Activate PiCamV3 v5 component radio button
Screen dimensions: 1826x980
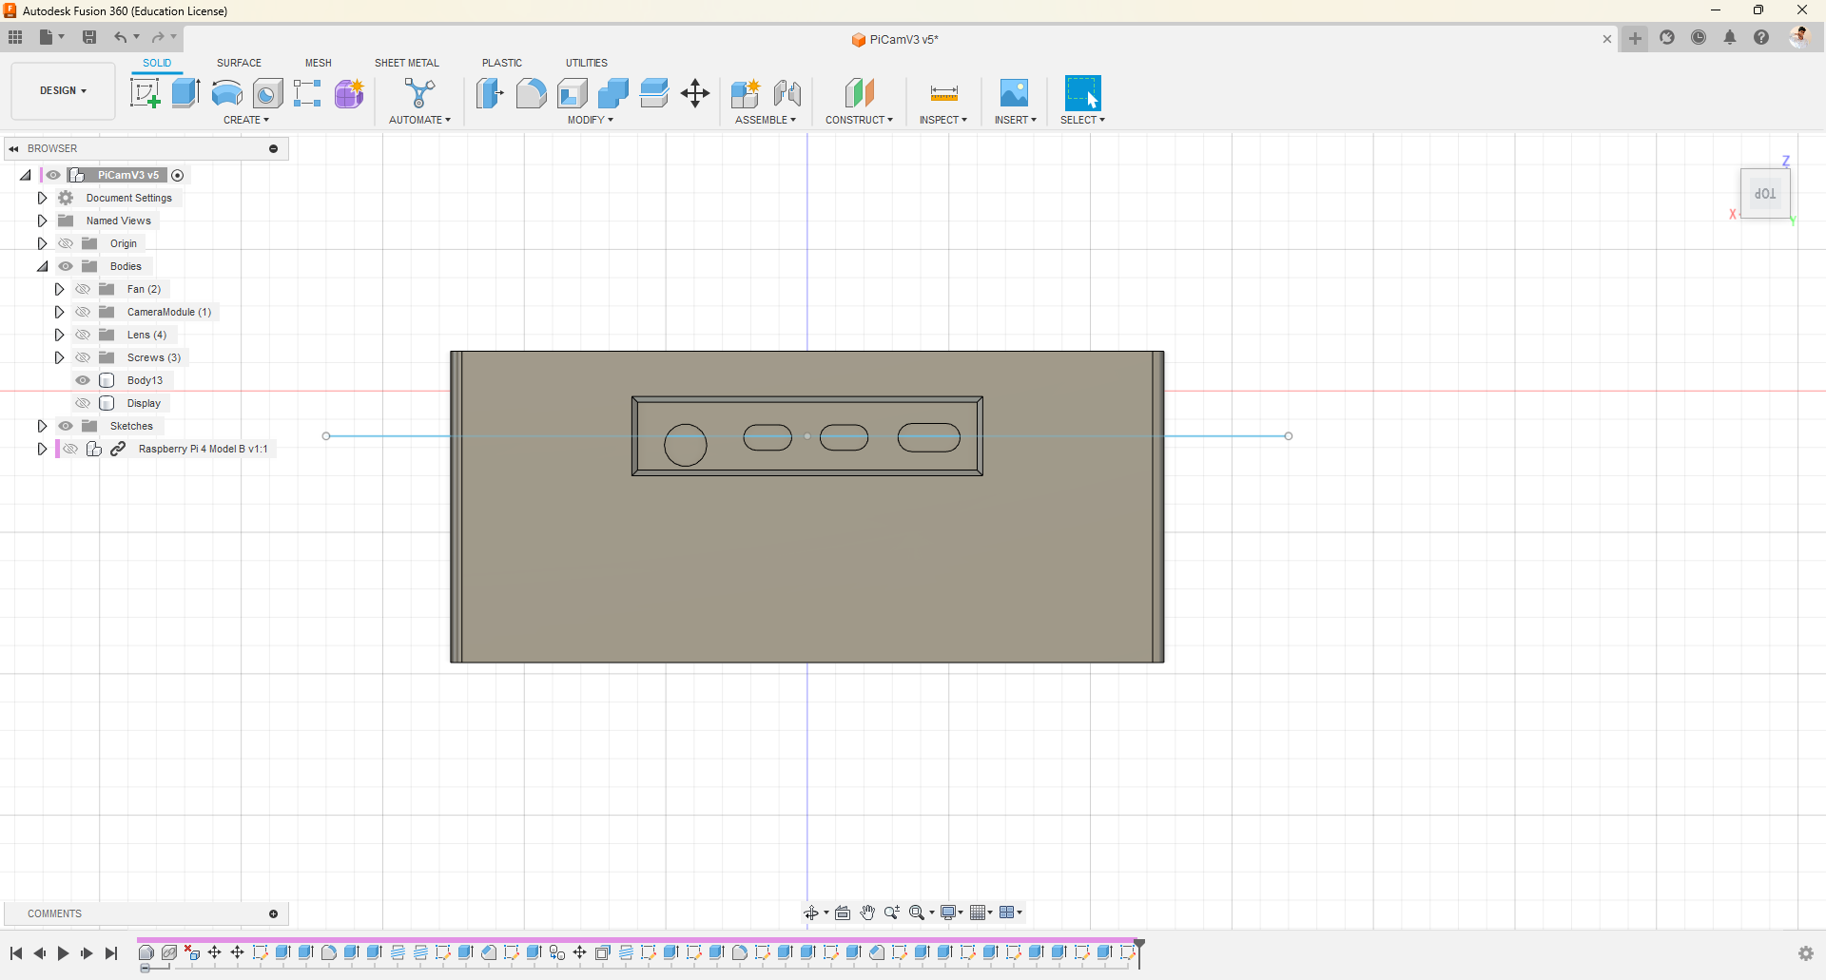coord(178,175)
